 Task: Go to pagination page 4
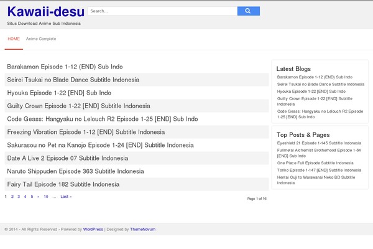point(25,197)
